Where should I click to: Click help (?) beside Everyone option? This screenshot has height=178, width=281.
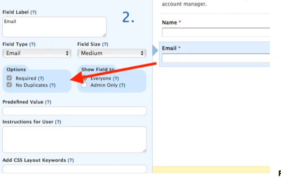pos(116,78)
